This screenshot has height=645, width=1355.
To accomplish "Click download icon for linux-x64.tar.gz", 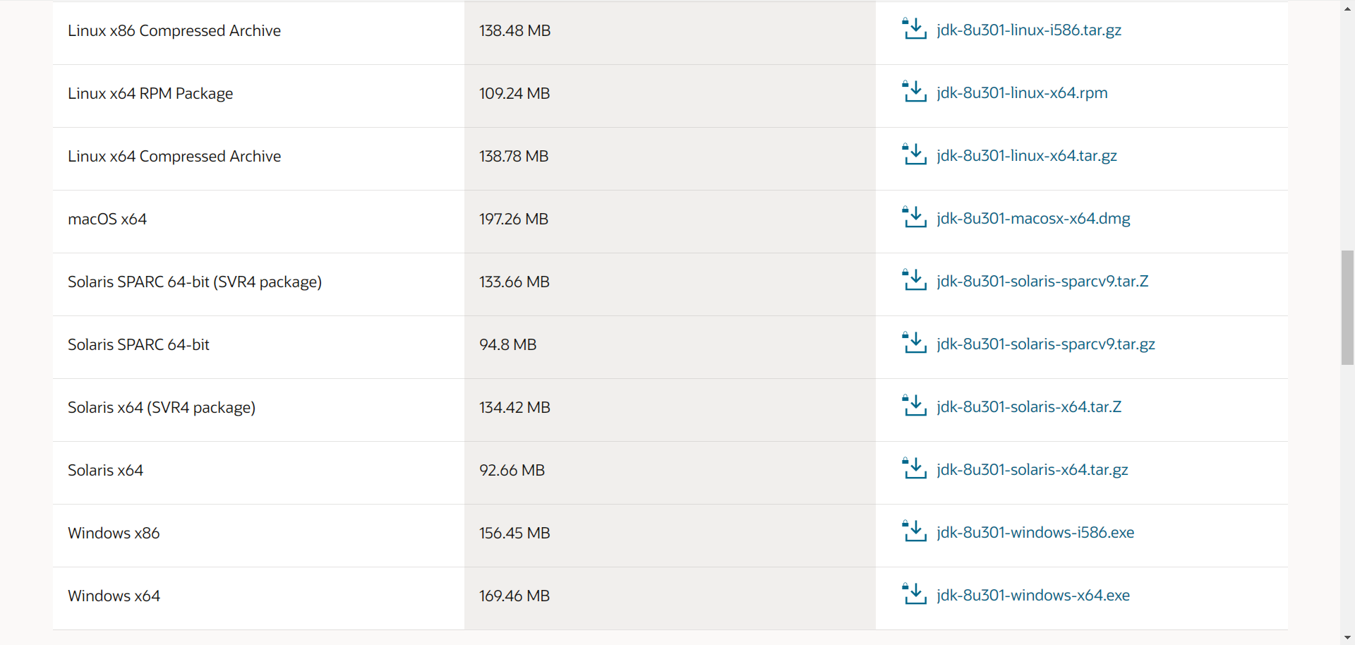I will 914,155.
